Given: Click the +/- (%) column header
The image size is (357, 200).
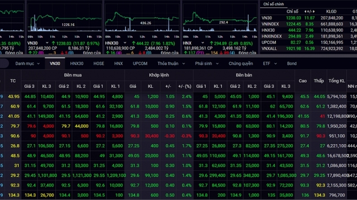Looking at the screenshot, I should pyautogui.click(x=185, y=87).
